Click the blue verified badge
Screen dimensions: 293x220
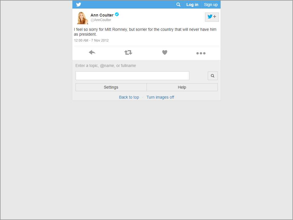117,15
